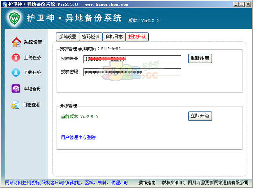The width and height of the screenshot is (253, 188).
Task: Select the 联机日志 tab
Action: (114, 37)
